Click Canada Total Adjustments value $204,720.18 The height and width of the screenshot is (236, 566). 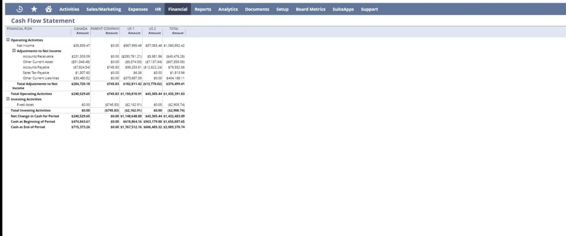(x=81, y=84)
